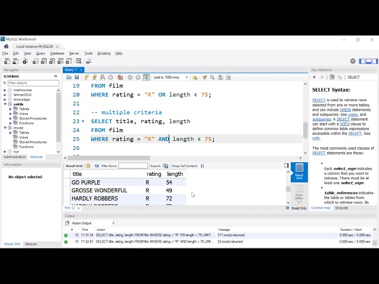The height and width of the screenshot is (284, 379).
Task: Open the Query menu
Action: pyautogui.click(x=40, y=53)
